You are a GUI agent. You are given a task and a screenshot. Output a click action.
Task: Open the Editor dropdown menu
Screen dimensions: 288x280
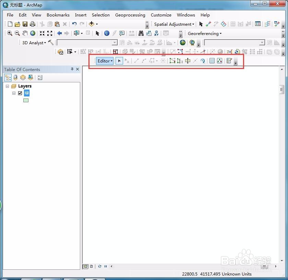pyautogui.click(x=105, y=61)
